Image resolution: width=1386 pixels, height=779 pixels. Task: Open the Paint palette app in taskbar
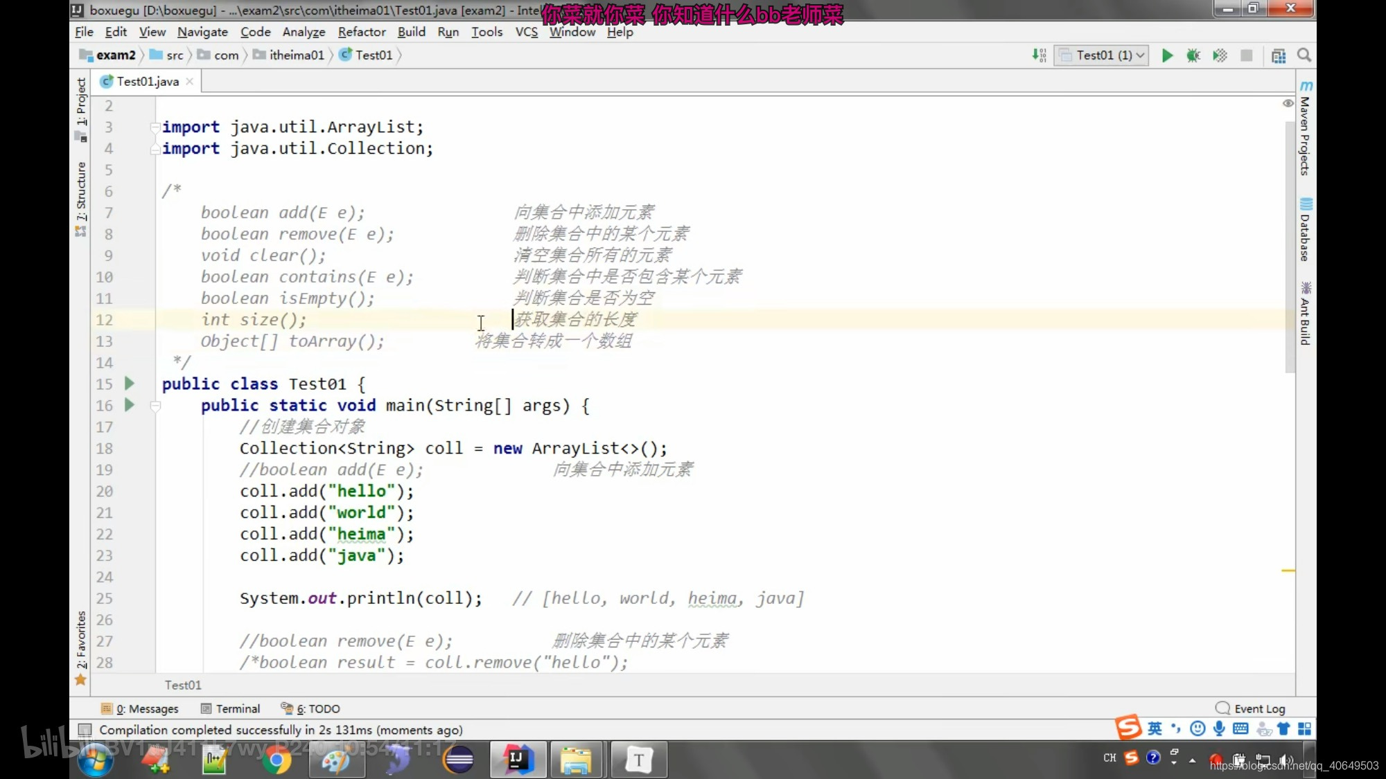[x=336, y=760]
